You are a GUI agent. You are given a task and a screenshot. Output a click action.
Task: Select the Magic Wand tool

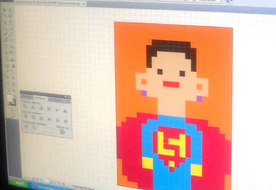[5, 16]
